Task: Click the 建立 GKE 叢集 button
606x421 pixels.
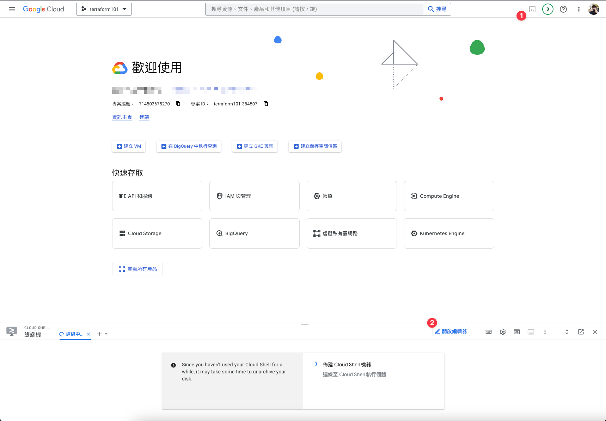Action: (x=255, y=146)
